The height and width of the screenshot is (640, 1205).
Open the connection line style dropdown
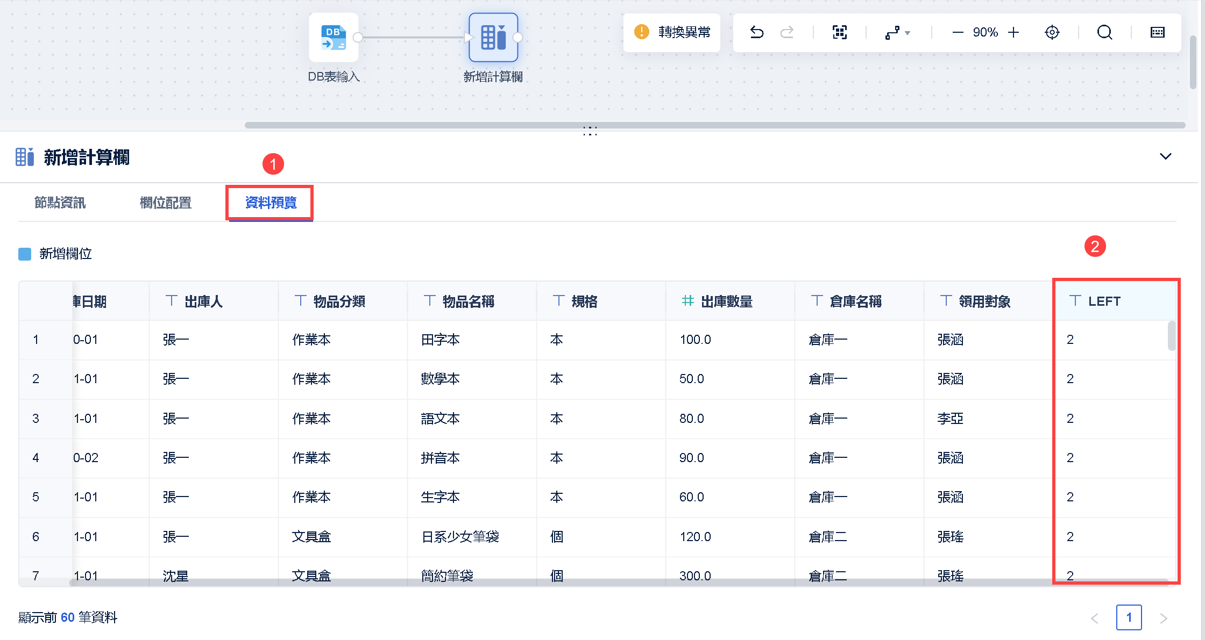pyautogui.click(x=897, y=33)
